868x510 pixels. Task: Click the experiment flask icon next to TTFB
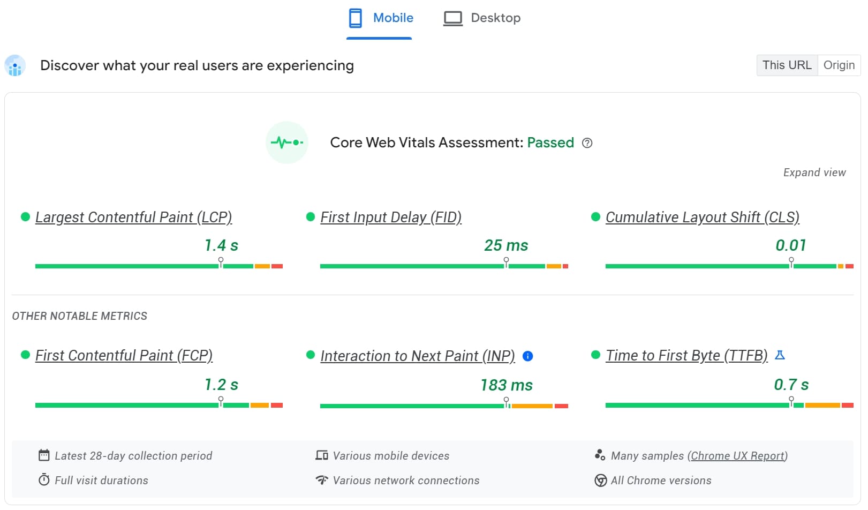tap(781, 355)
